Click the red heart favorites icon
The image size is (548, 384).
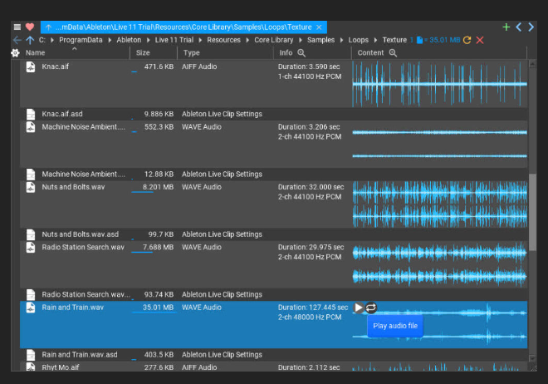[x=30, y=27]
